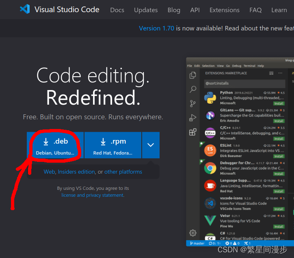The height and width of the screenshot is (258, 294).
Task: Click the GitLens extension icon
Action: coord(210,115)
